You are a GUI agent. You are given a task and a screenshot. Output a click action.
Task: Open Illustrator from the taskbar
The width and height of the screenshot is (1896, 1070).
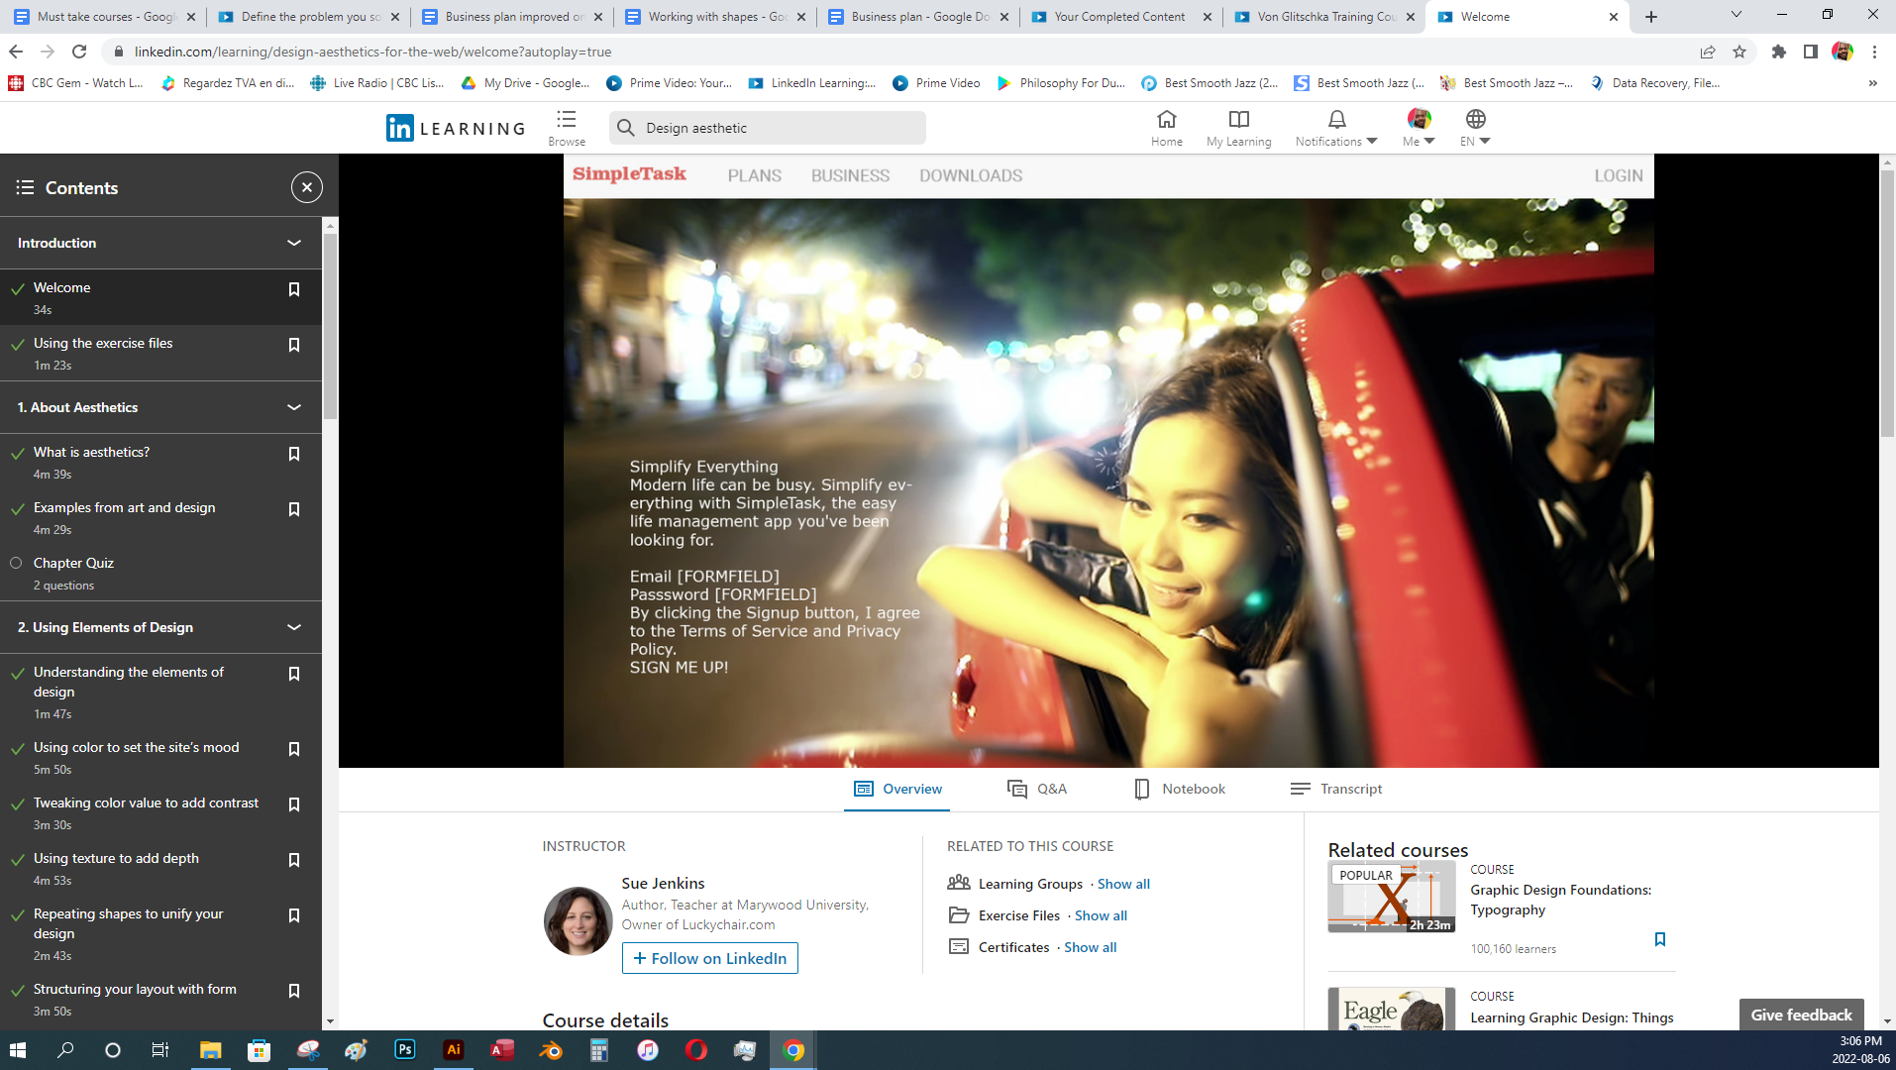(x=454, y=1050)
